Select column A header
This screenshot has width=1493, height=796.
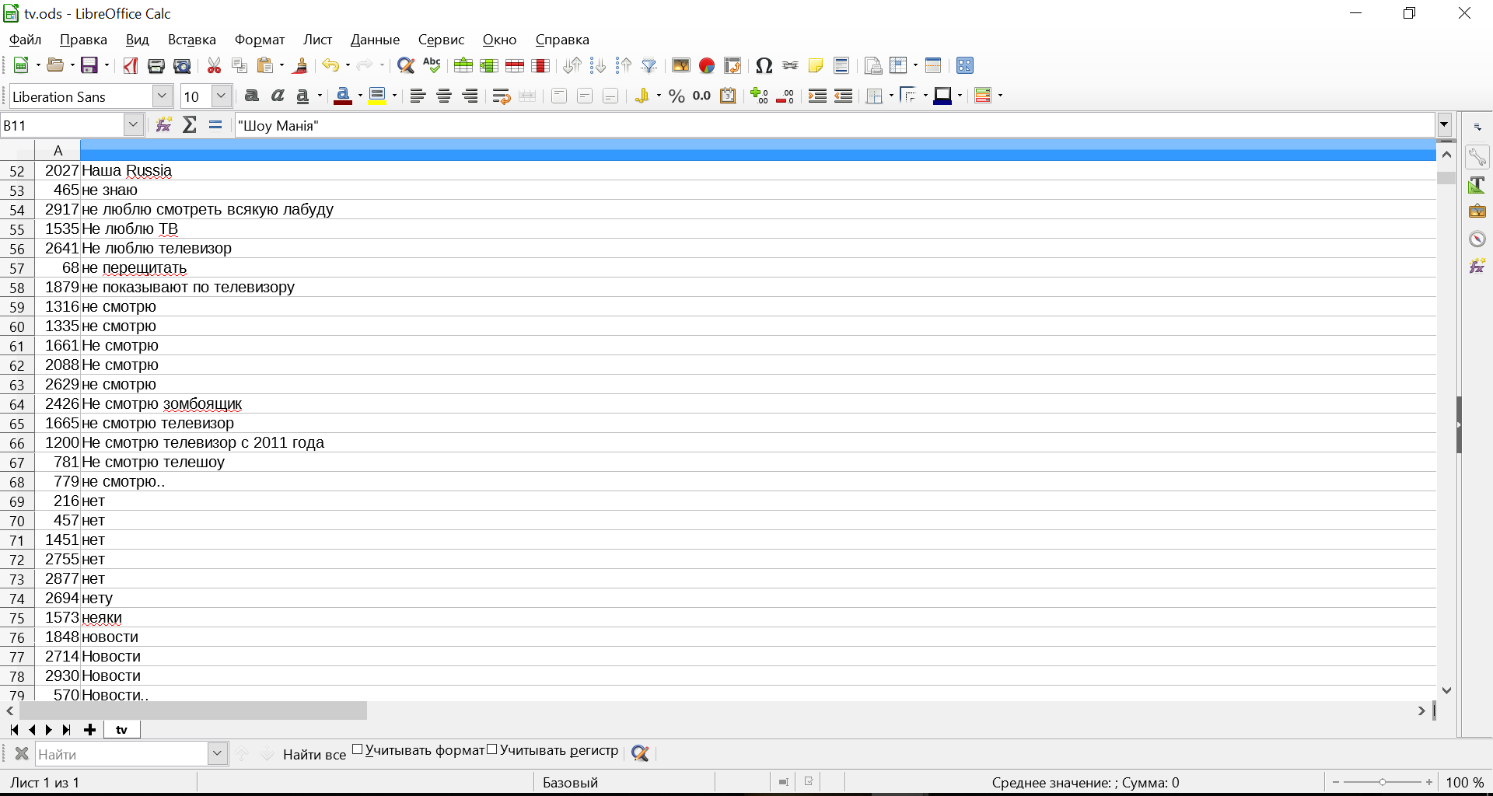click(x=58, y=151)
